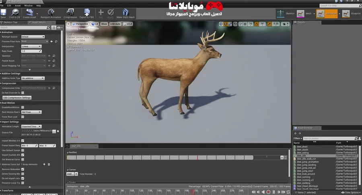
Task: Click the Export to FBX icon
Action: pyautogui.click(x=87, y=12)
